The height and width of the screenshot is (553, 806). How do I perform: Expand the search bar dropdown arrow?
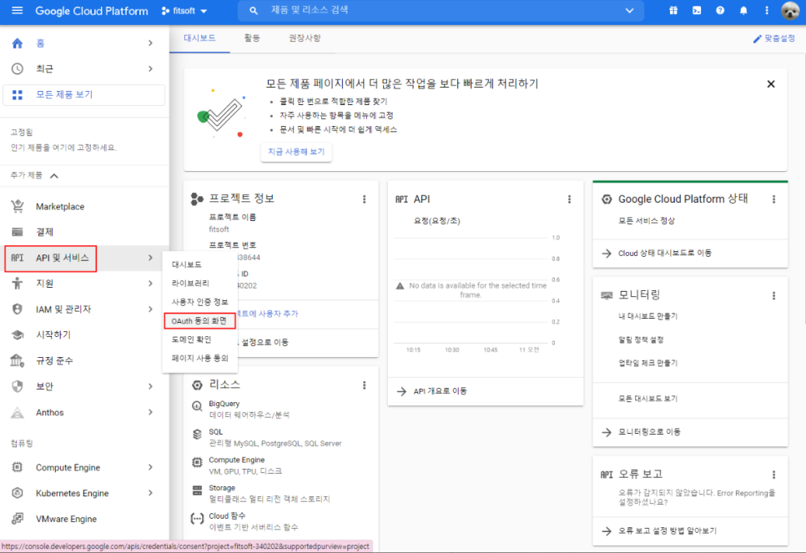(629, 10)
